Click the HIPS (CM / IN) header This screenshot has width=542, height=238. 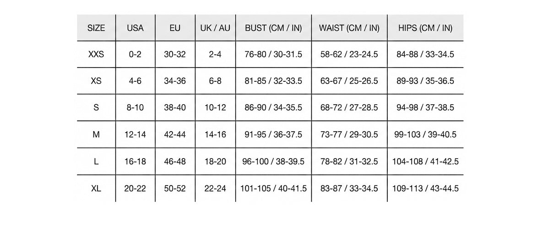point(425,28)
